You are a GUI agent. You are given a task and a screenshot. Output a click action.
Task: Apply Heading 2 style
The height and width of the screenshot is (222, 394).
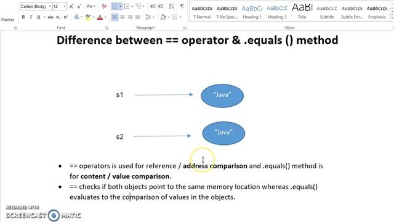pos(277,12)
